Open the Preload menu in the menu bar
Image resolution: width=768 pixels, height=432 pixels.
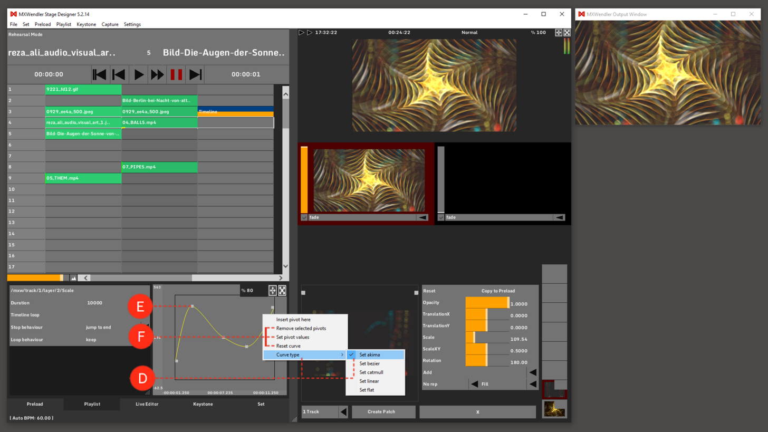point(42,24)
